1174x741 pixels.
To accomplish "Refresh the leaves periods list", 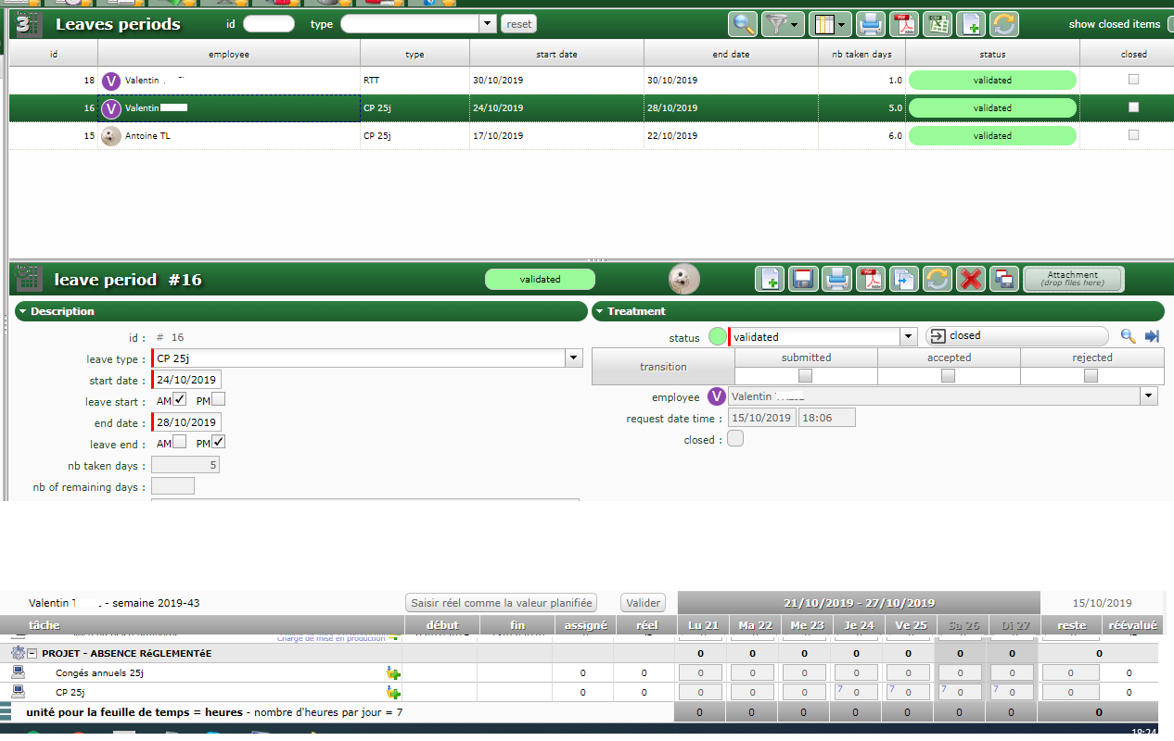I will (x=1004, y=24).
